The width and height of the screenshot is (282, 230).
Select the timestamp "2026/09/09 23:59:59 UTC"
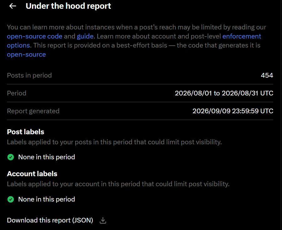(x=233, y=111)
